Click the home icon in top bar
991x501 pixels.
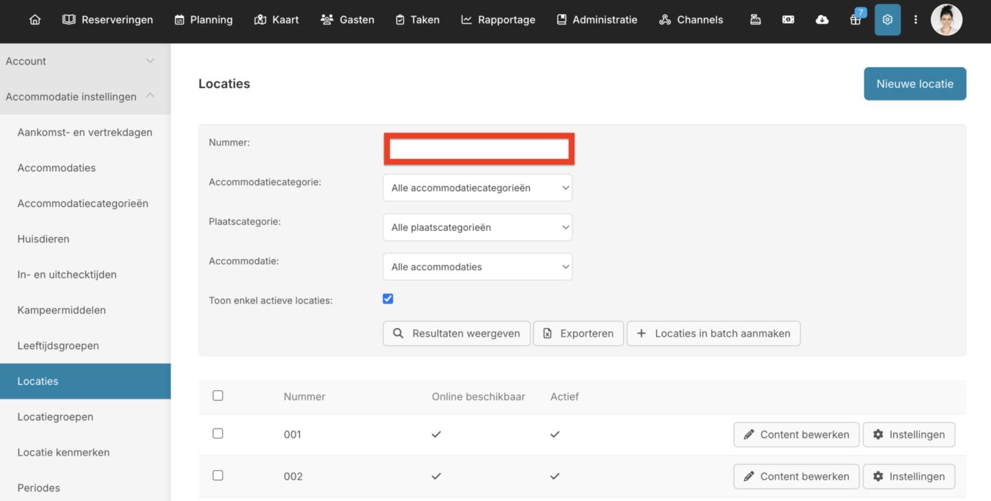[35, 20]
